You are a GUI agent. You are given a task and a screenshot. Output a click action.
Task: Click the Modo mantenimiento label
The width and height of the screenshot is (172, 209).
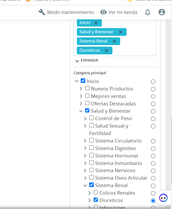pos(70,12)
